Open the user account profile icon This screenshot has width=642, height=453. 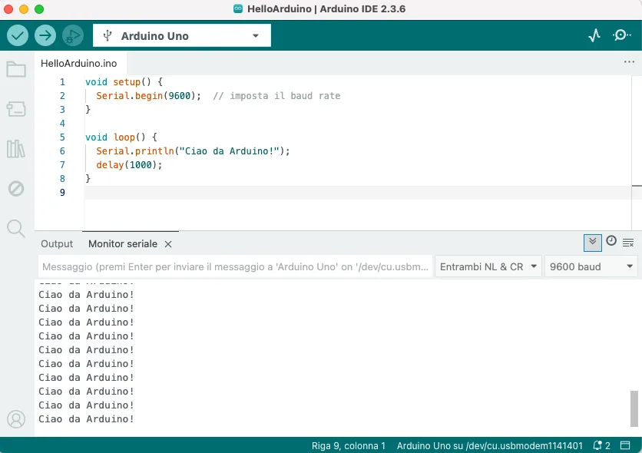(16, 419)
